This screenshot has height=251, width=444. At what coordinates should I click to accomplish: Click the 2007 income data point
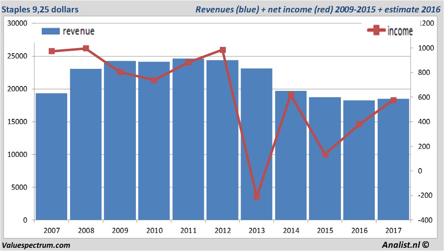tap(52, 51)
